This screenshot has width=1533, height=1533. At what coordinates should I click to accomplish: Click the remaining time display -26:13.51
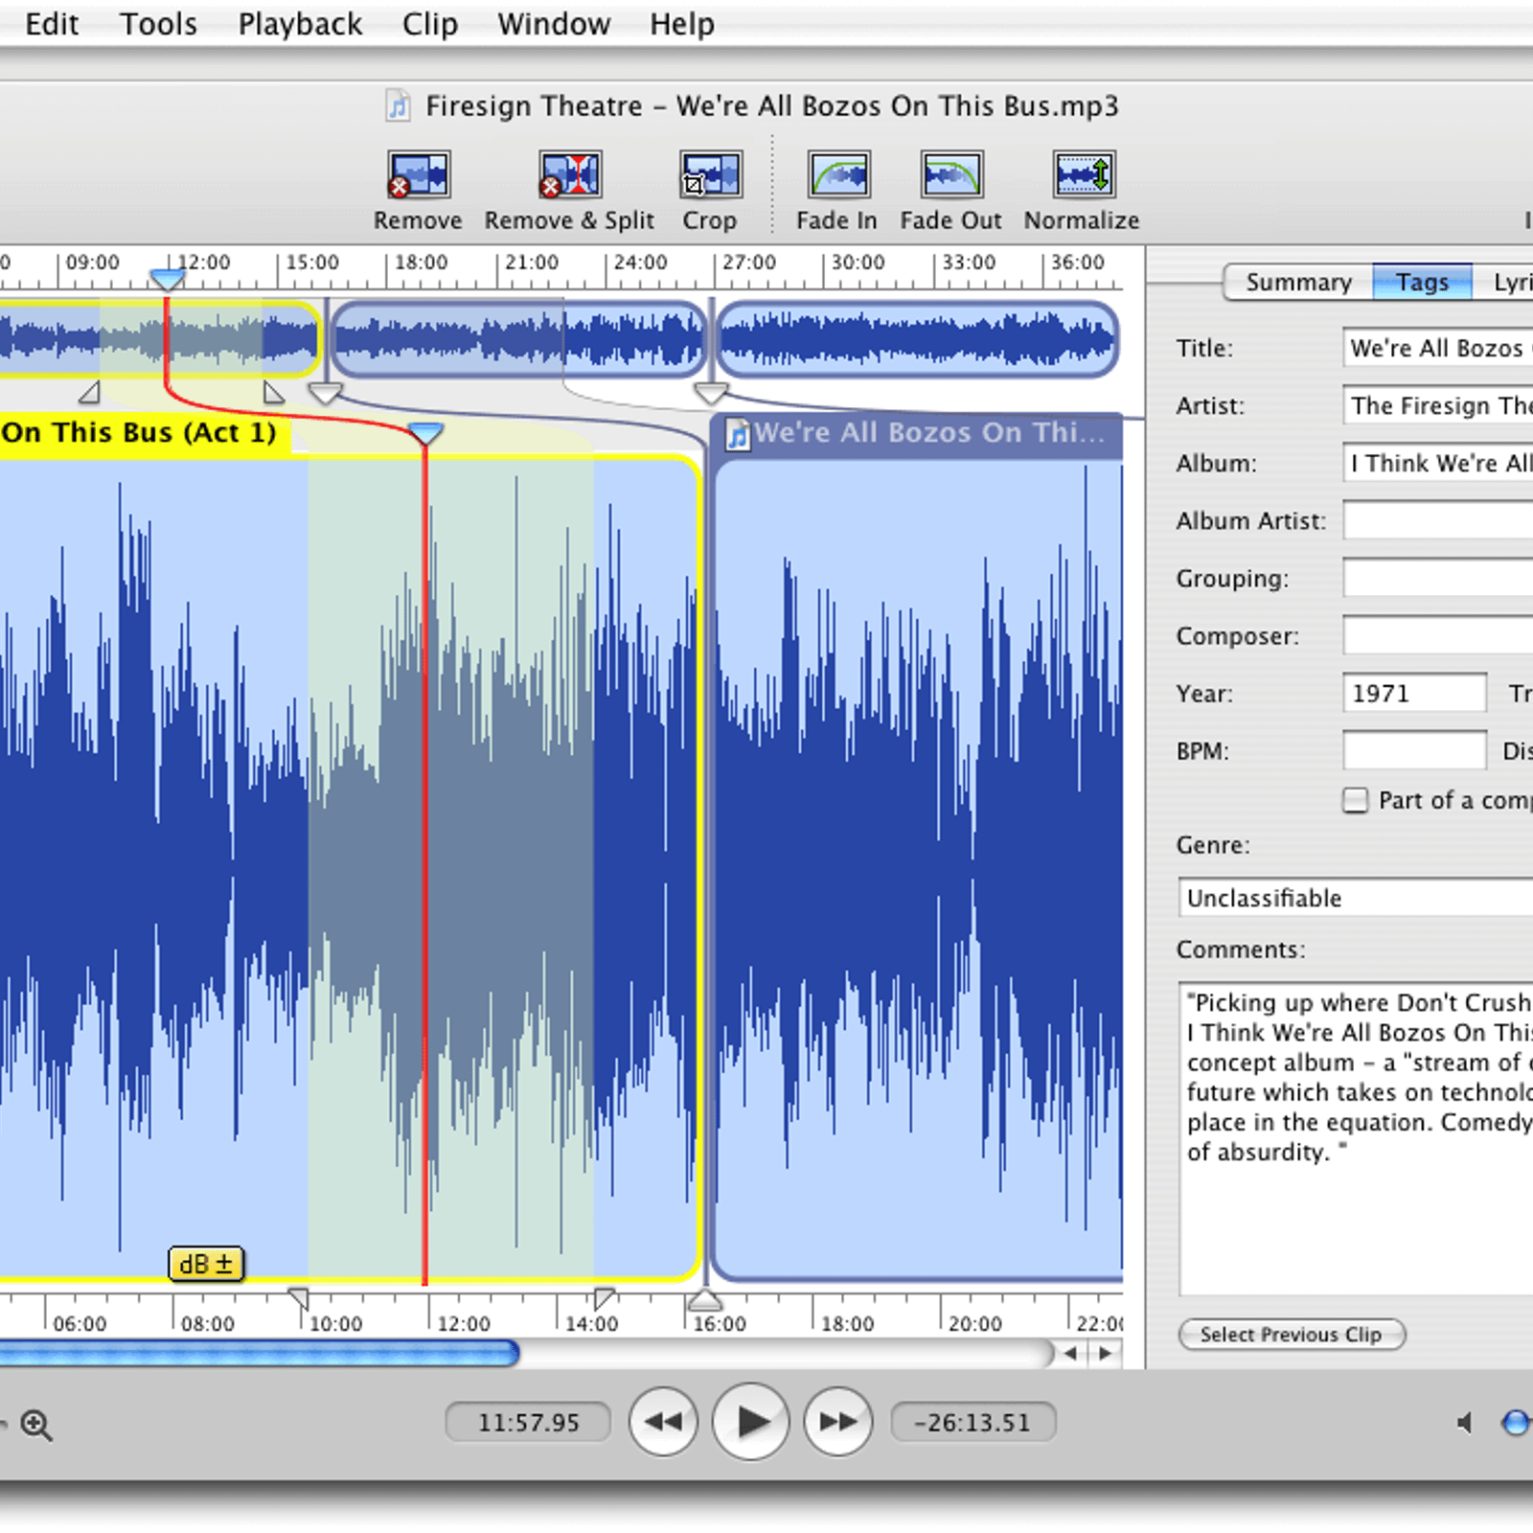[x=972, y=1423]
